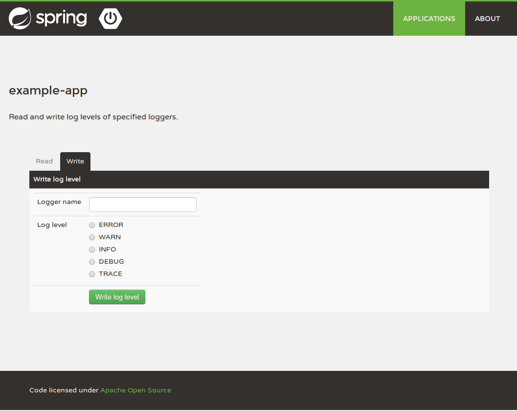Enable the TRACE log level option
Viewport: 517px width, 411px height.
click(x=92, y=274)
